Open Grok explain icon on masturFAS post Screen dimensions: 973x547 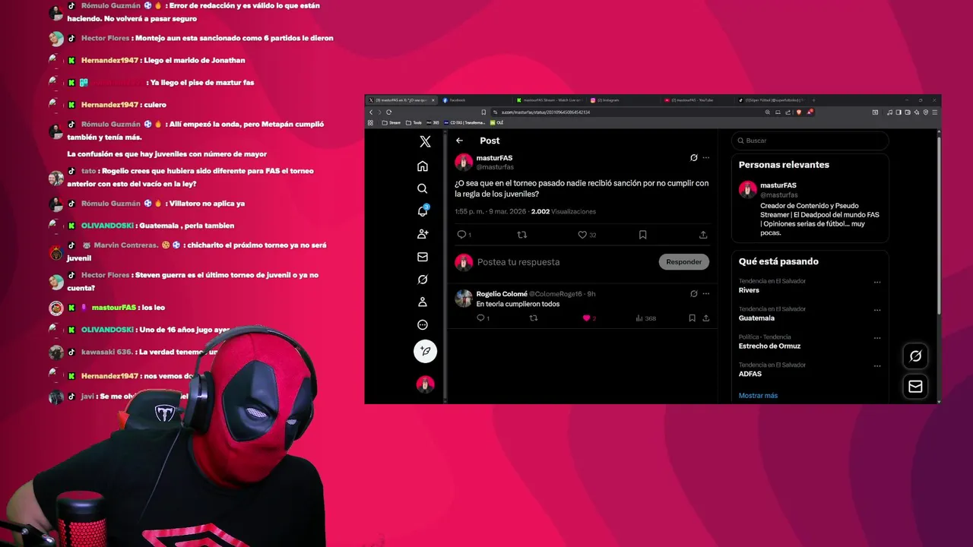[693, 158]
